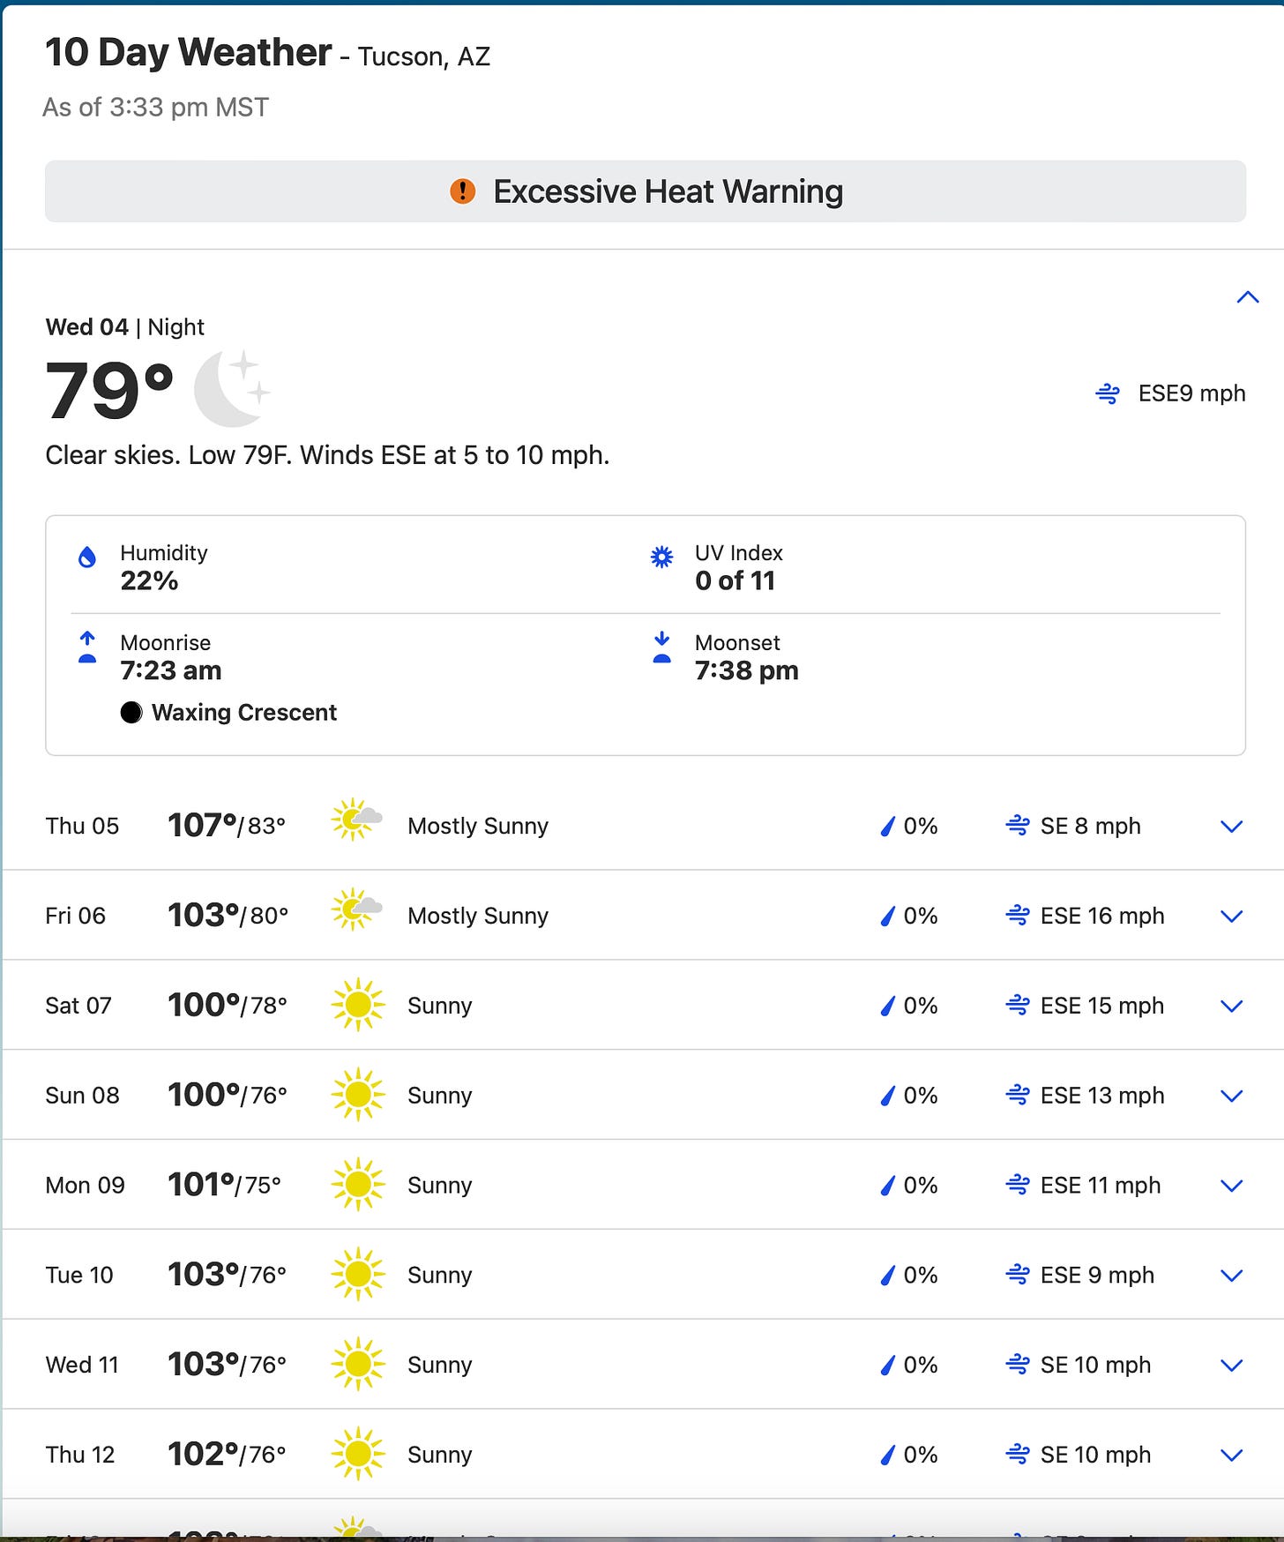1284x1542 pixels.
Task: Expand Thu 05 forecast details
Action: point(1232,827)
